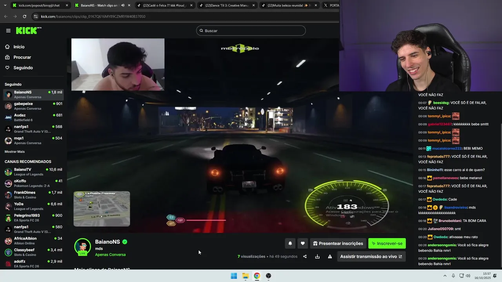Screen dimensions: 502x282
Task: Open the adolfz EA Sports FC 26 channel
Action: click(33, 264)
